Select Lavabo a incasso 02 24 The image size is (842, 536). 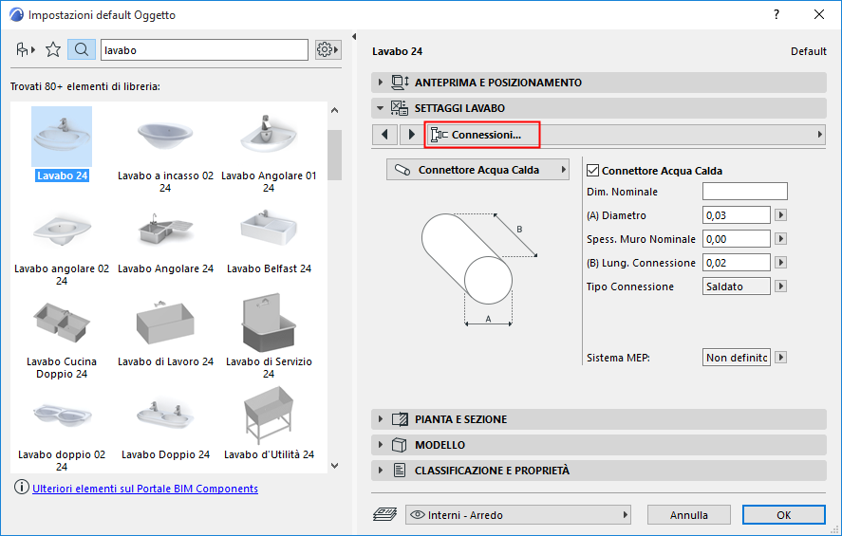click(x=165, y=150)
